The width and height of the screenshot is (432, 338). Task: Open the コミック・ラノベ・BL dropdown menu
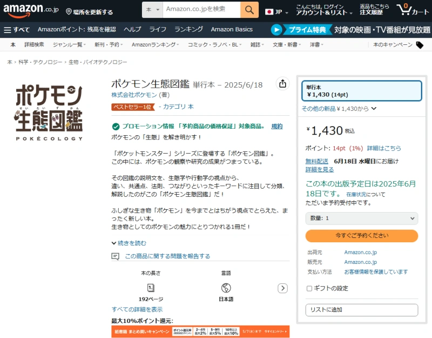tap(214, 45)
